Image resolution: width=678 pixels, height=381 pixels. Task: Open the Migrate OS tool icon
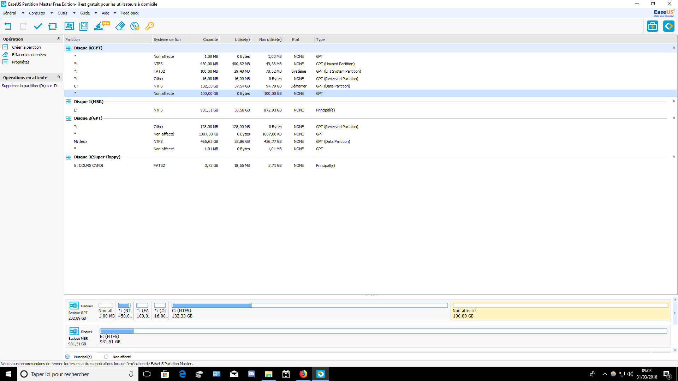click(69, 26)
